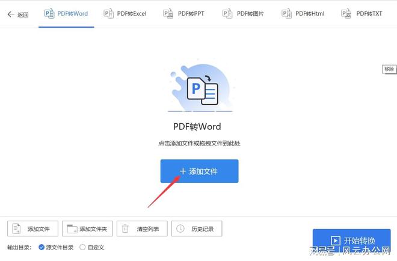Click the blue 添加文件 button in center

point(199,171)
